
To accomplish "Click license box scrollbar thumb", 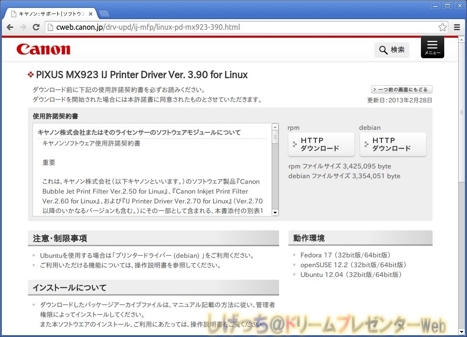I will click(x=275, y=138).
